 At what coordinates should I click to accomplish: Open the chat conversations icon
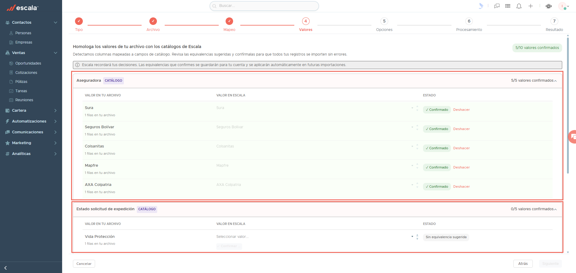pyautogui.click(x=497, y=6)
